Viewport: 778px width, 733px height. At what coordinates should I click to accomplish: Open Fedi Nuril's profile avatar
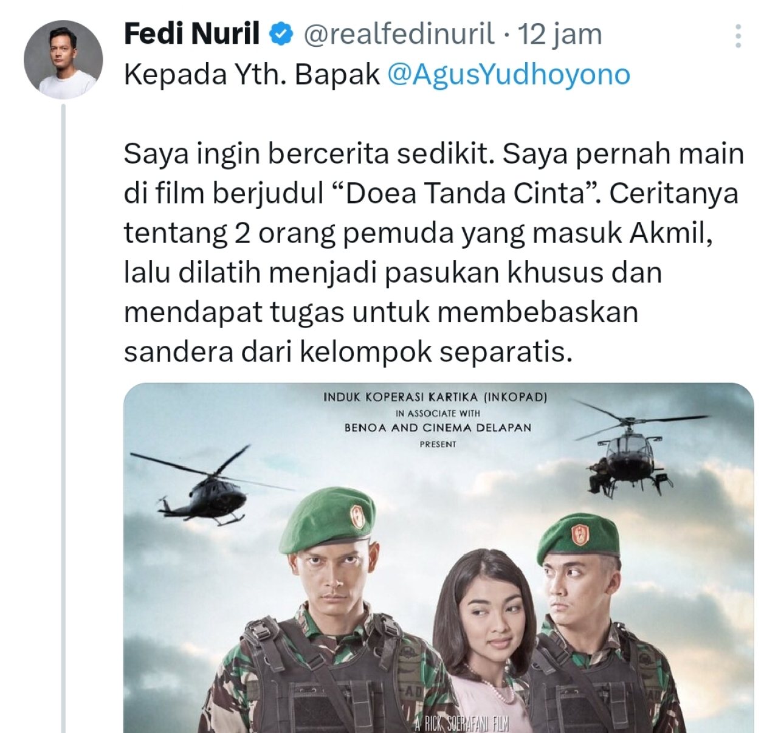point(63,60)
